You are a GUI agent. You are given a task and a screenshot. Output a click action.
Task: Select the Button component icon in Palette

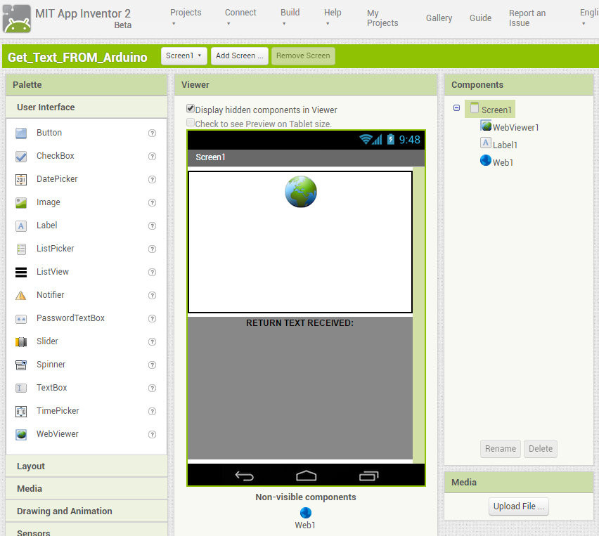(x=21, y=133)
